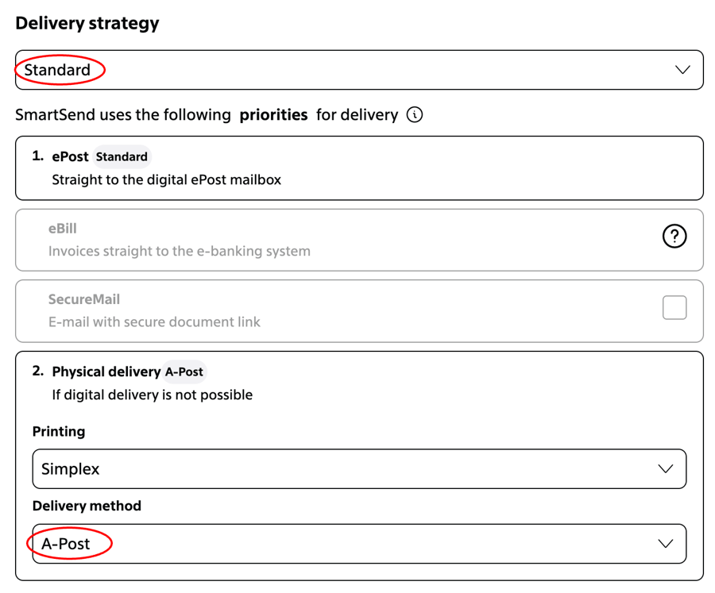Open the Printing Simplex dropdown chevron
This screenshot has height=593, width=715.
(665, 469)
